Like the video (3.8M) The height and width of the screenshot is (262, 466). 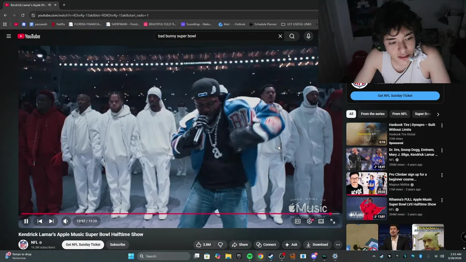pyautogui.click(x=204, y=245)
